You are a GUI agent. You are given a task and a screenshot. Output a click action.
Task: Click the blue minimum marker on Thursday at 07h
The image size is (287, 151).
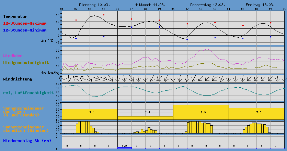click(x=187, y=40)
